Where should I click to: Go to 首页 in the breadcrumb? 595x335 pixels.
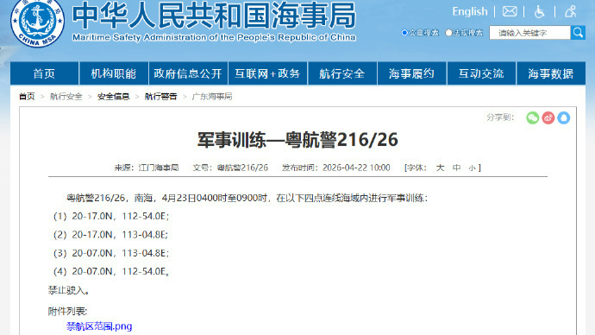click(27, 97)
